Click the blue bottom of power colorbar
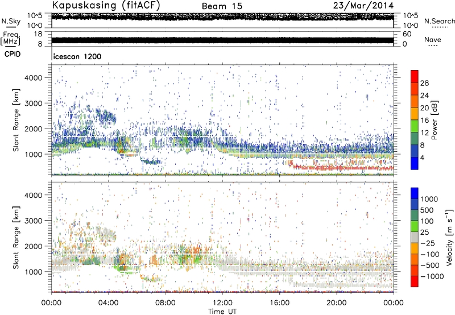This screenshot has width=455, height=315. [415, 163]
